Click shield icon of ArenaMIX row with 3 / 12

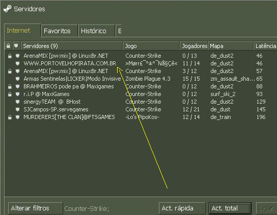click(x=17, y=71)
